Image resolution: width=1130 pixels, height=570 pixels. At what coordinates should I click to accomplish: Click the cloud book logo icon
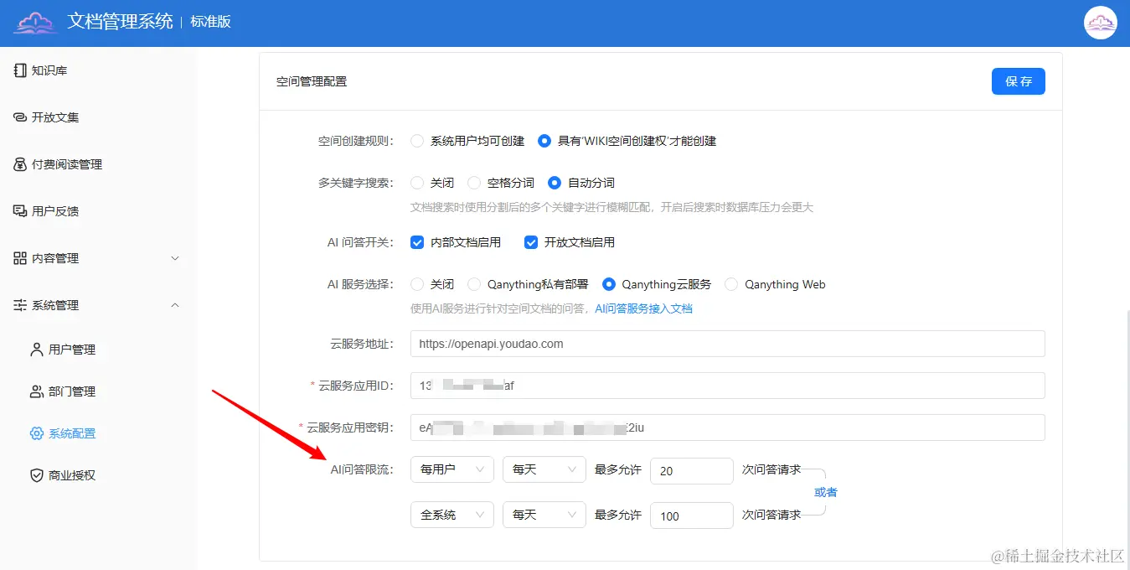(34, 23)
